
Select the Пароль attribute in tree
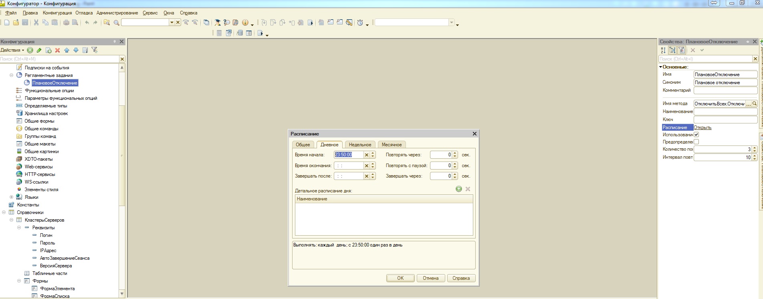click(x=47, y=243)
